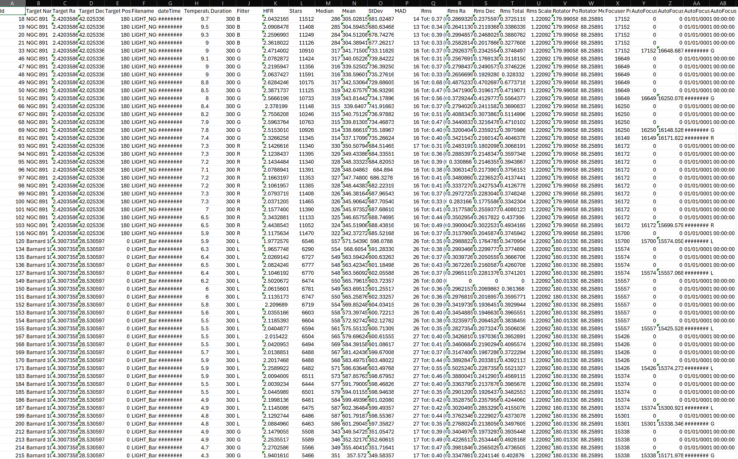738x459 pixels.
Task: Click the 'Rms Dec' header cell
Action: [x=486, y=11]
